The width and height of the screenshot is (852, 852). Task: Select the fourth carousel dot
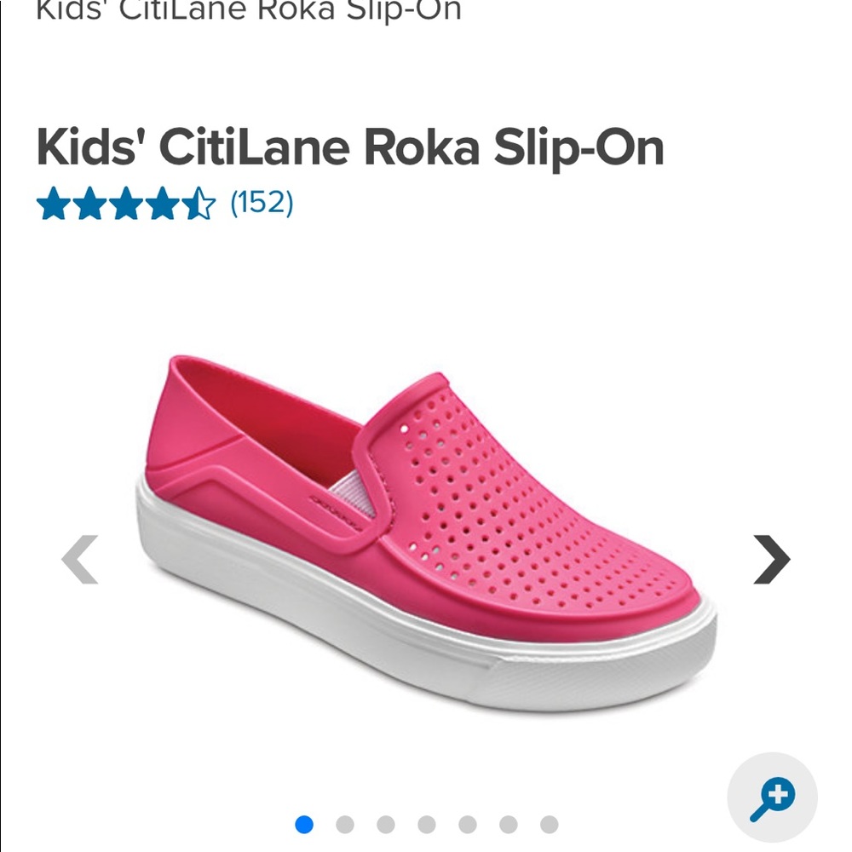point(426,823)
